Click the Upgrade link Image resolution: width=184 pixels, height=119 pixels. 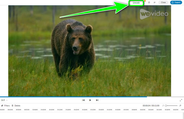pyautogui.click(x=136, y=2)
